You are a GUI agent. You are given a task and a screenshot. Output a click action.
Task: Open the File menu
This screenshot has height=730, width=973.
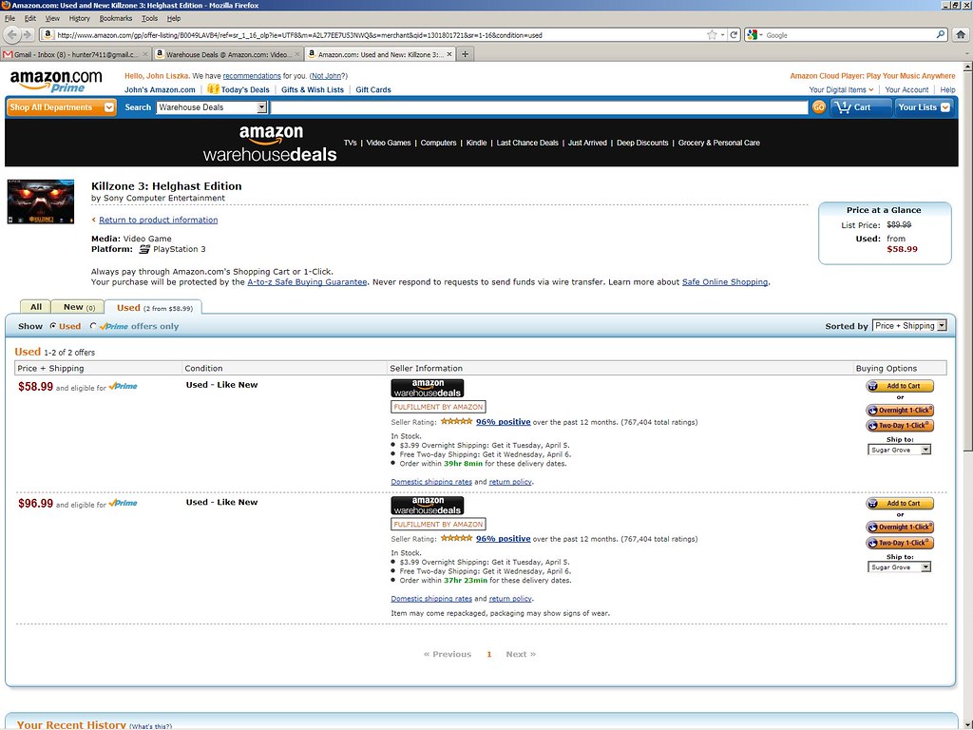10,19
